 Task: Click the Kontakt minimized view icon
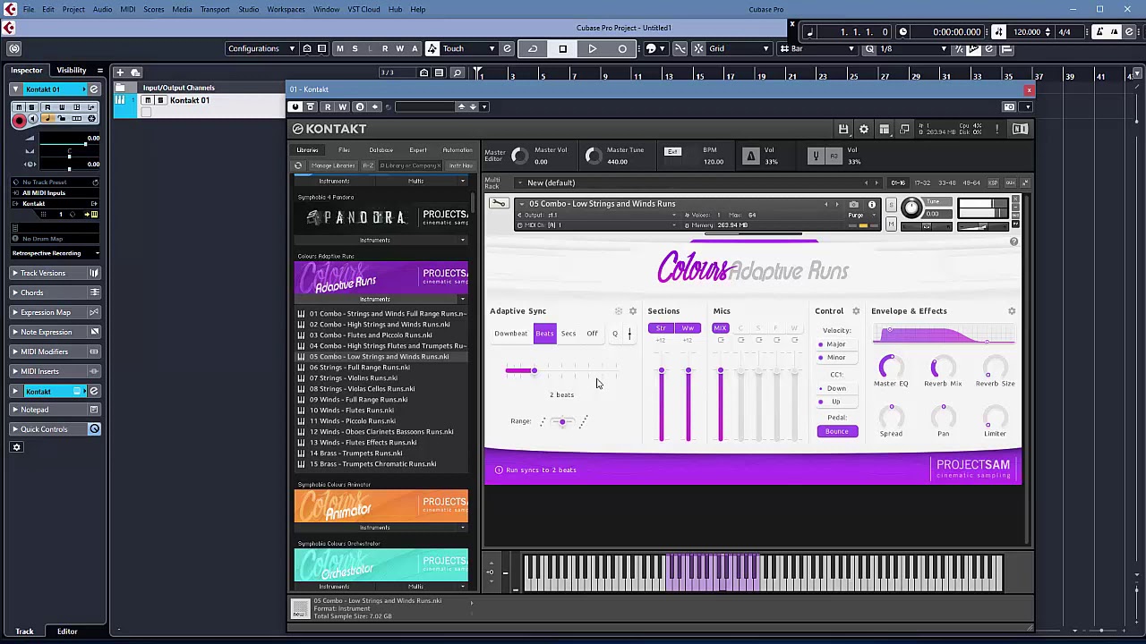[x=904, y=130]
